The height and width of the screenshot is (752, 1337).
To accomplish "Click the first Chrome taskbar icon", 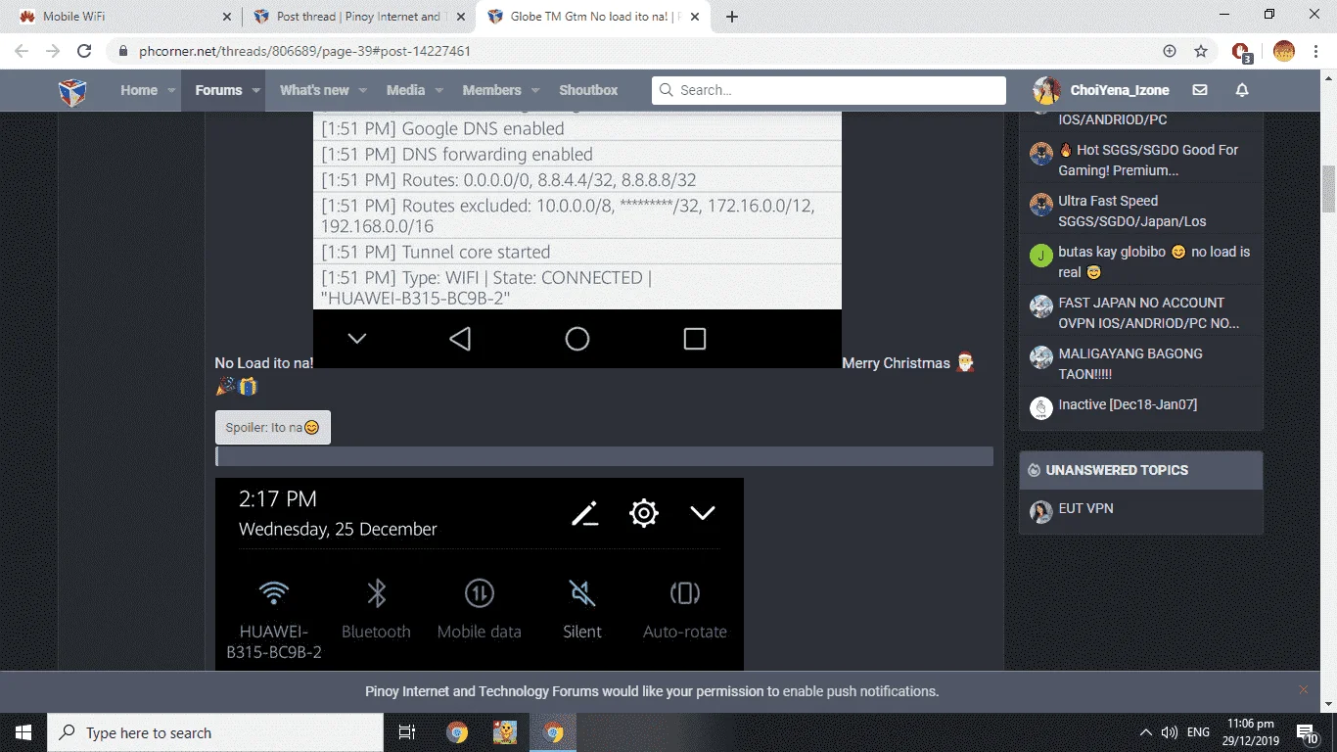I will pos(456,732).
